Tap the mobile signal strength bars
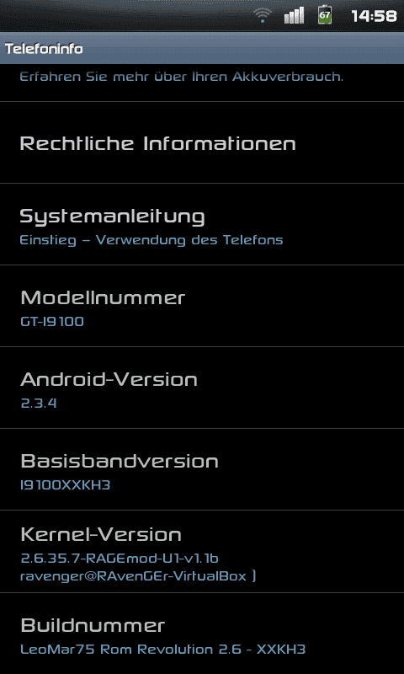Image resolution: width=404 pixels, height=674 pixels. point(294,15)
